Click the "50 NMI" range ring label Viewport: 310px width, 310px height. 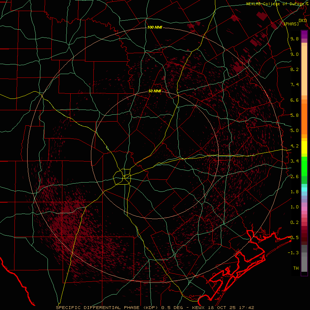(155, 91)
